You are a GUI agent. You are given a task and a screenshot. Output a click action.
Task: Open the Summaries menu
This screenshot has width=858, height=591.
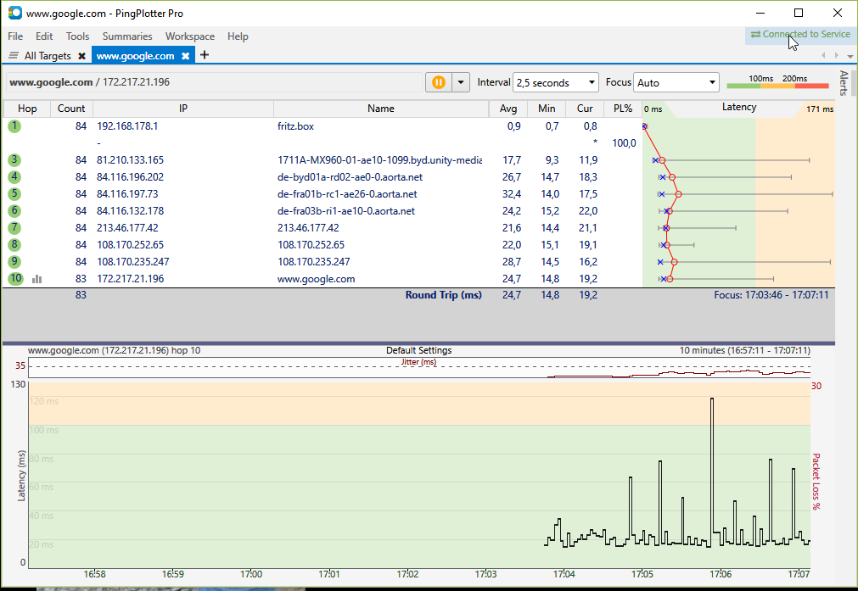127,36
